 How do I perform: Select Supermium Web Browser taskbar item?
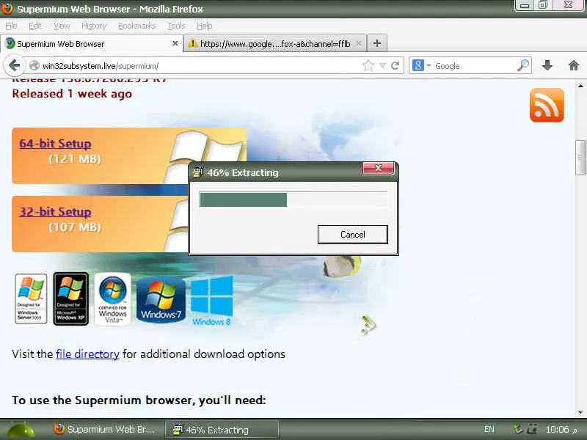105,430
